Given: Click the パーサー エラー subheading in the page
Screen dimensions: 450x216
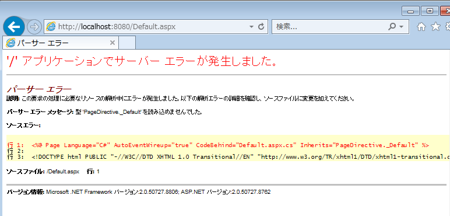Looking at the screenshot, I should click(x=39, y=90).
